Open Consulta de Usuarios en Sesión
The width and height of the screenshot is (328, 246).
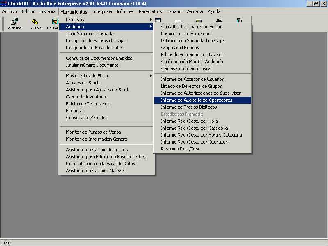[203, 27]
